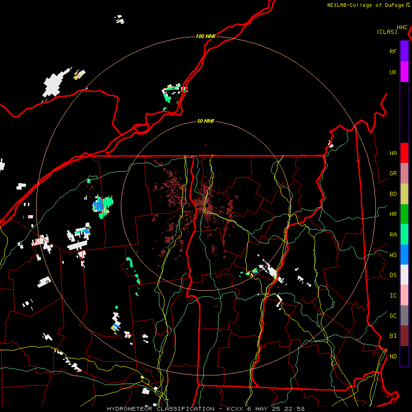Click the 'GC' legend label

coord(393,316)
